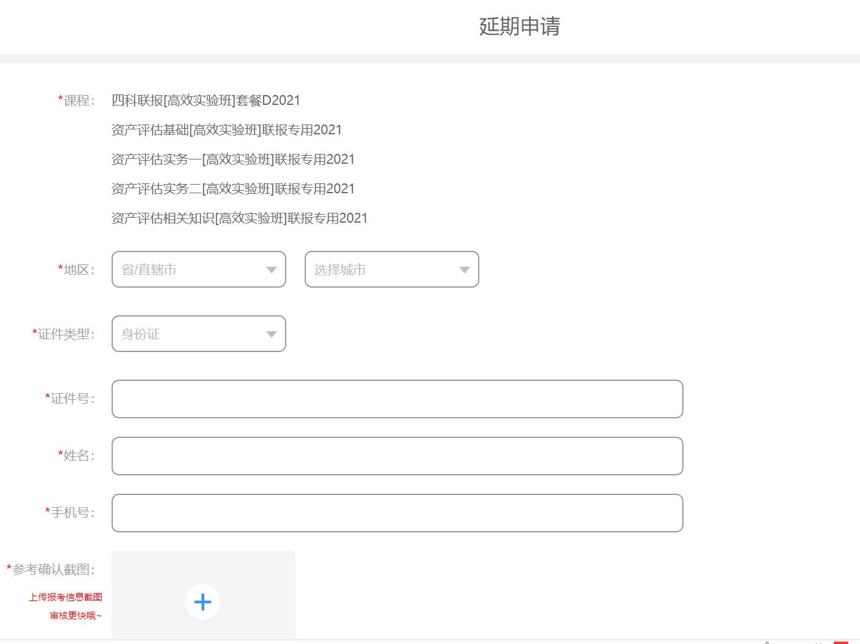Click course text 资产评估相关知识[高效实验班]联报专用2021
The height and width of the screenshot is (644, 860).
tap(240, 218)
